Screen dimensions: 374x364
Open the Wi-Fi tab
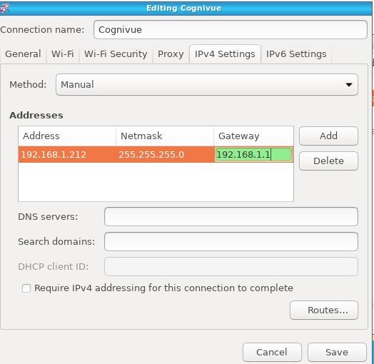[x=63, y=54]
